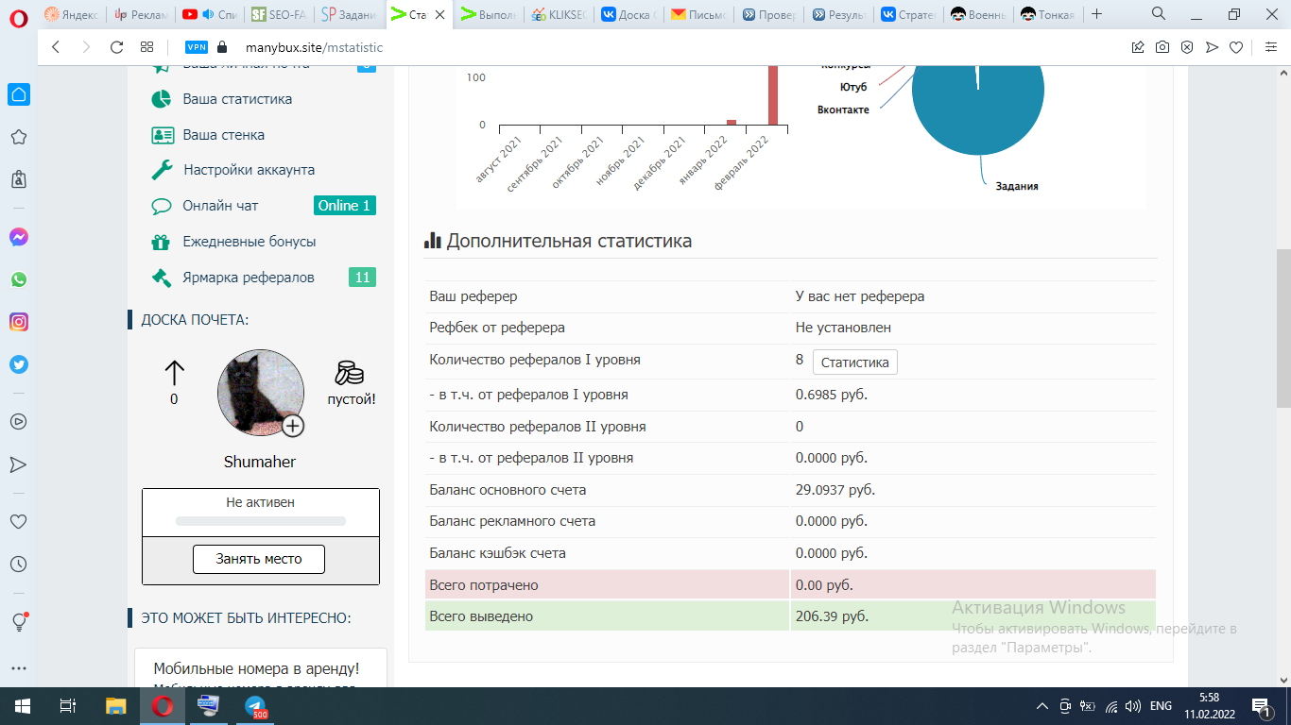Open a new tab with the plus button
1291x725 pixels.
(1096, 14)
